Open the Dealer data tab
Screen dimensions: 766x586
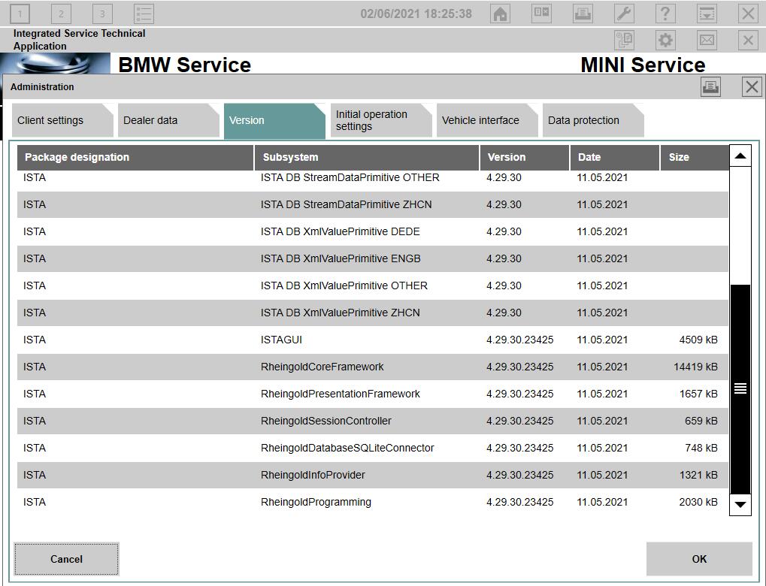tap(168, 120)
